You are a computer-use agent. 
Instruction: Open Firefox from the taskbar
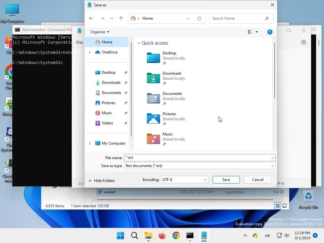pyautogui.click(x=162, y=235)
